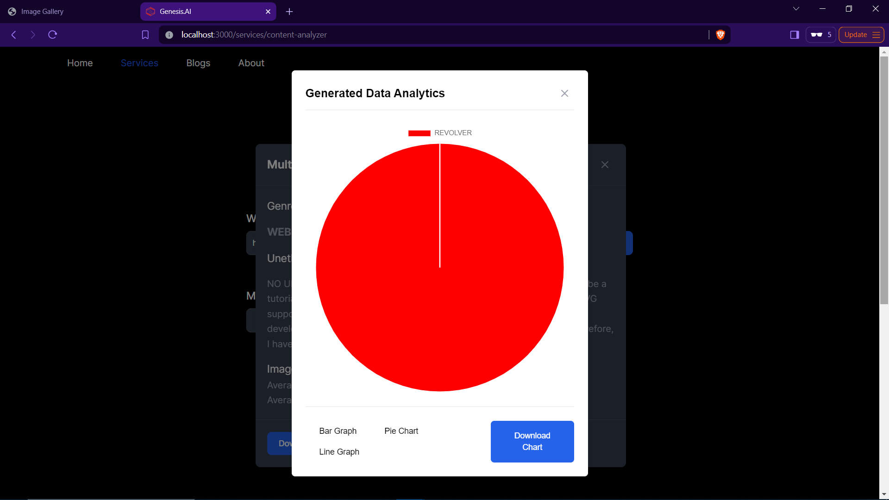Viewport: 889px width, 500px height.
Task: Switch to the Blogs navigation item
Action: (x=198, y=63)
